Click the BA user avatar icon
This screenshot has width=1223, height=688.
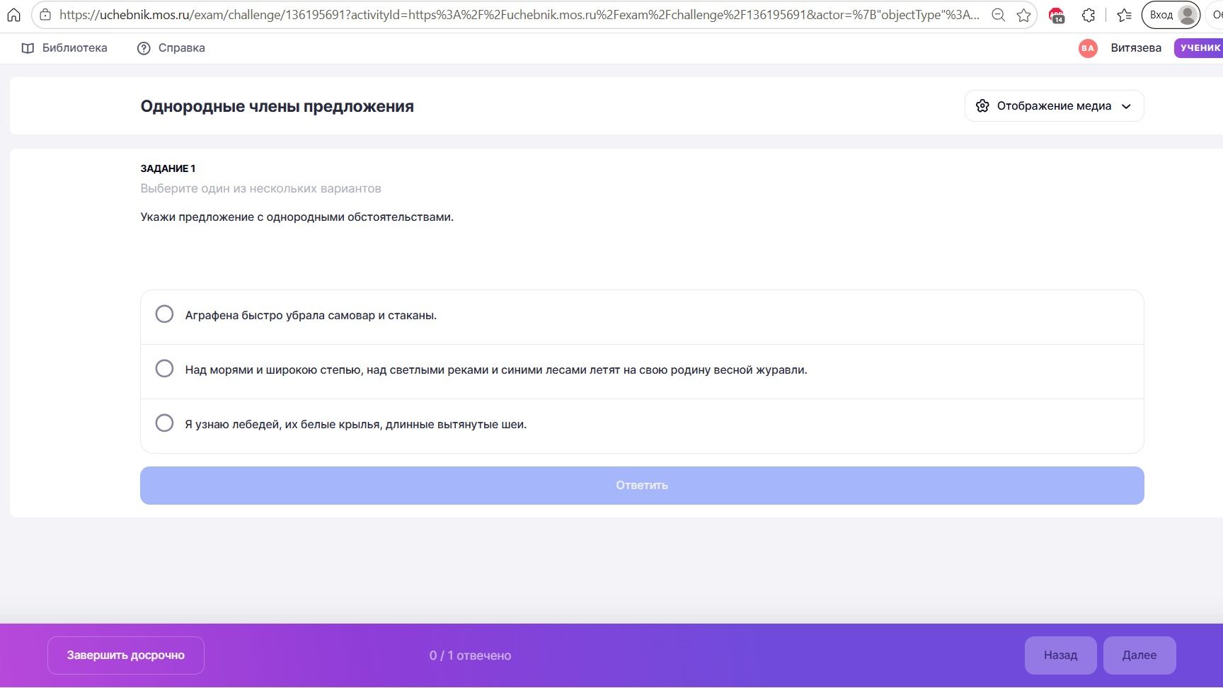(x=1088, y=48)
